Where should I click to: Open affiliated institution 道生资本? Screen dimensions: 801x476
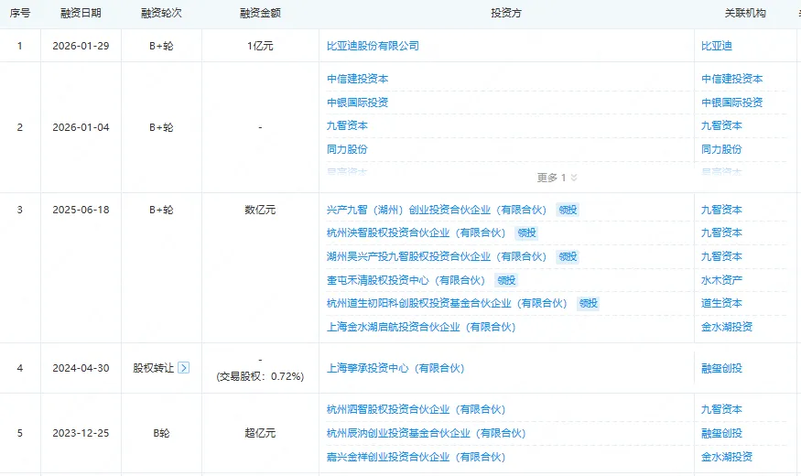point(721,303)
